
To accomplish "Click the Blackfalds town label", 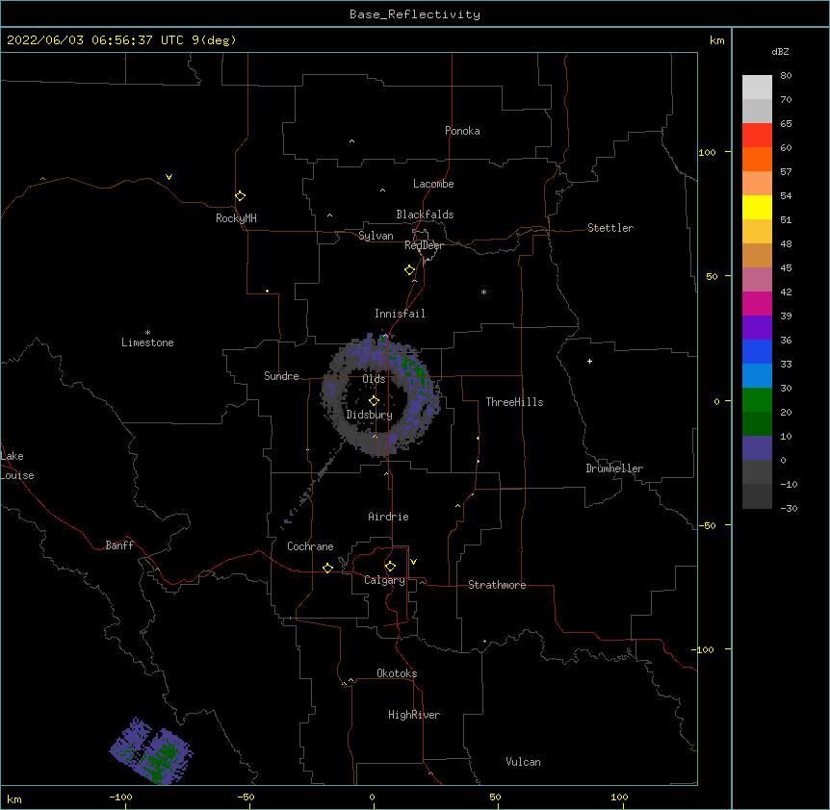I will coord(425,215).
